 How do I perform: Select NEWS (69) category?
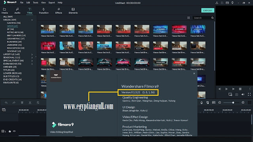pyautogui.click(x=12, y=26)
